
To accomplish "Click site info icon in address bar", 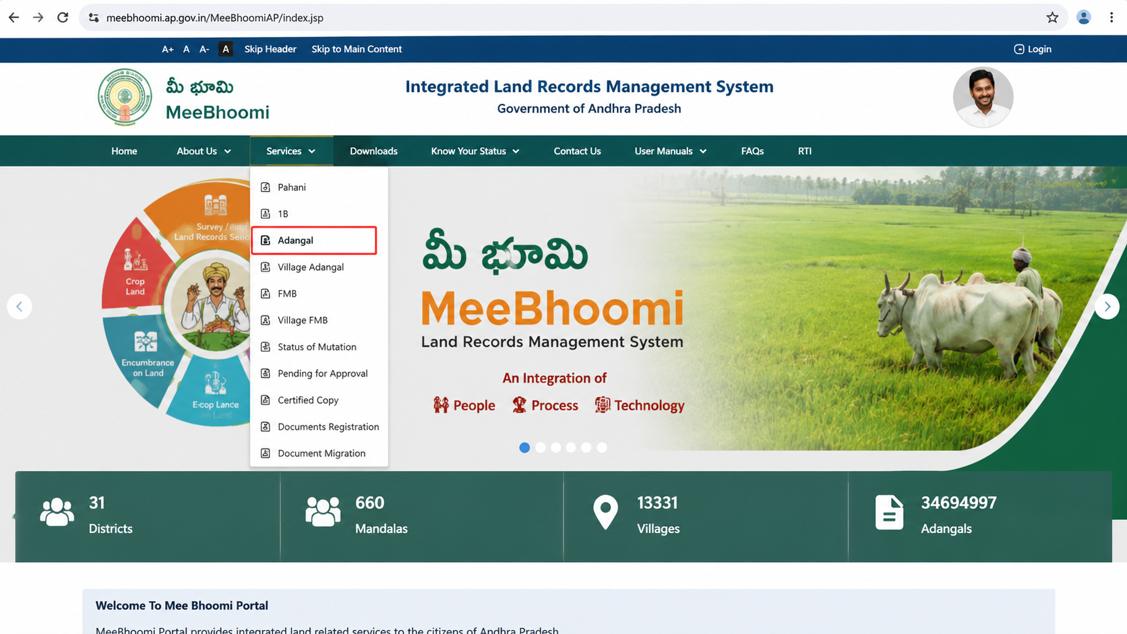I will [x=94, y=18].
